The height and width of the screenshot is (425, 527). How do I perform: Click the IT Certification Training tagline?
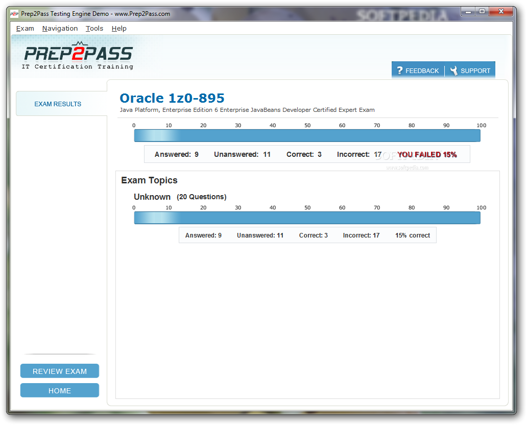pyautogui.click(x=77, y=66)
